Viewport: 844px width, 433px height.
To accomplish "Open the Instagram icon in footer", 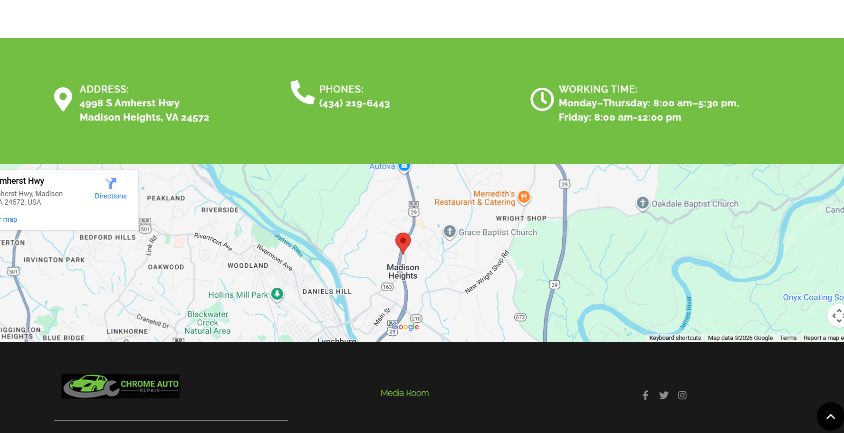I will [682, 395].
